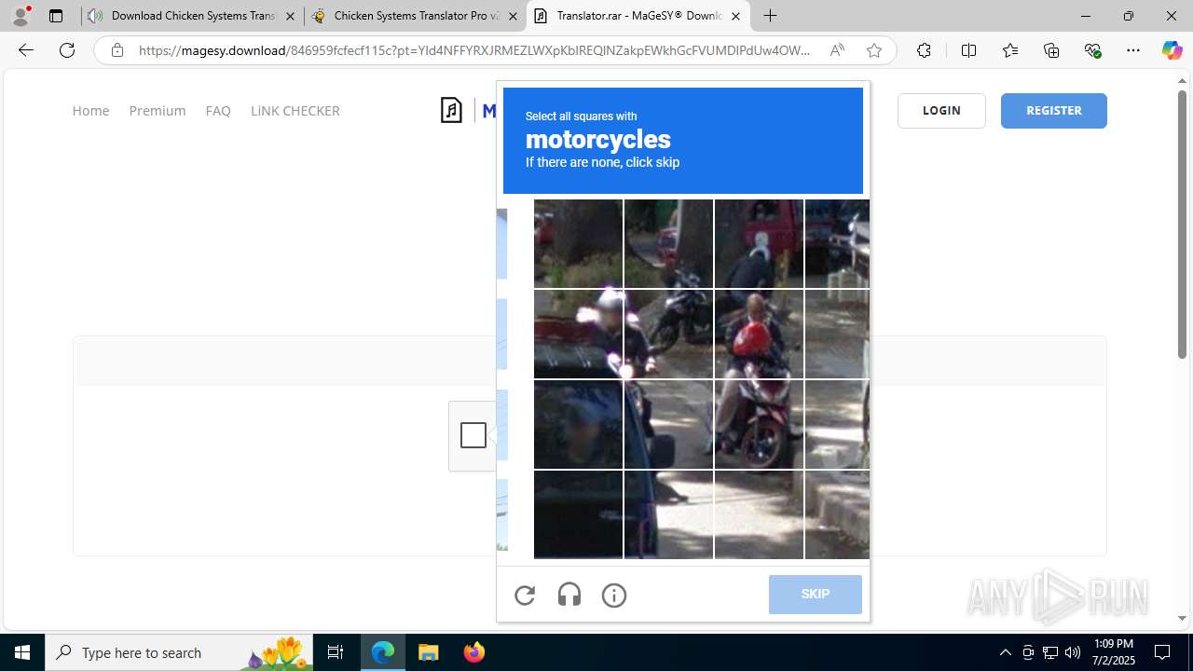Screen dimensions: 1193x671
Task: Switch to audio captcha challenge
Action: click(x=569, y=595)
